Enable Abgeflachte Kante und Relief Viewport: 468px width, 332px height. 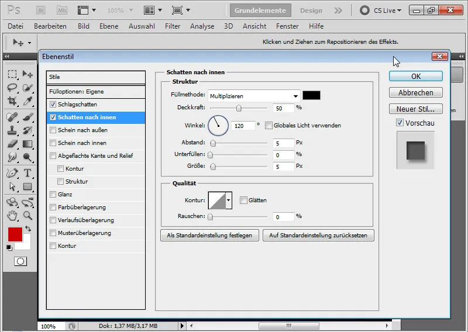click(53, 155)
